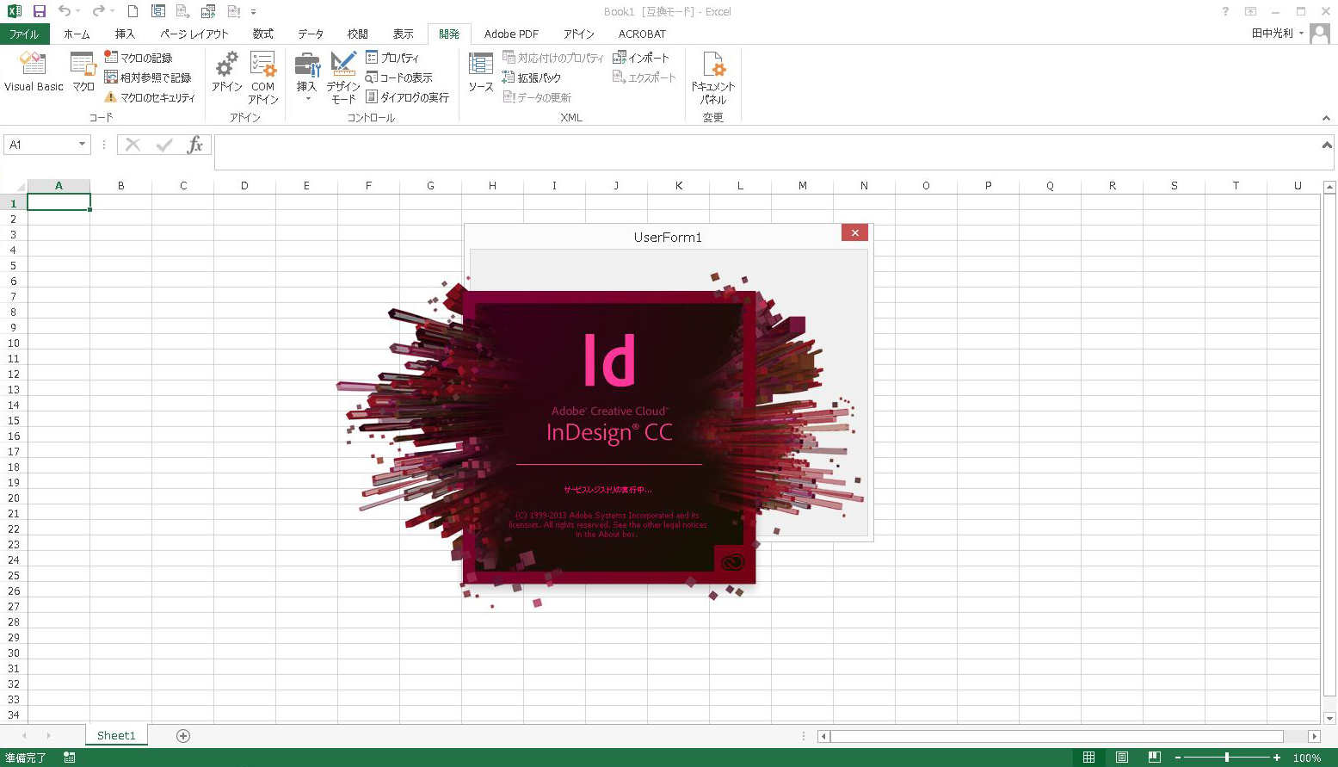1338x767 pixels.
Task: Open the XML ソース (Source) pane
Action: (480, 72)
